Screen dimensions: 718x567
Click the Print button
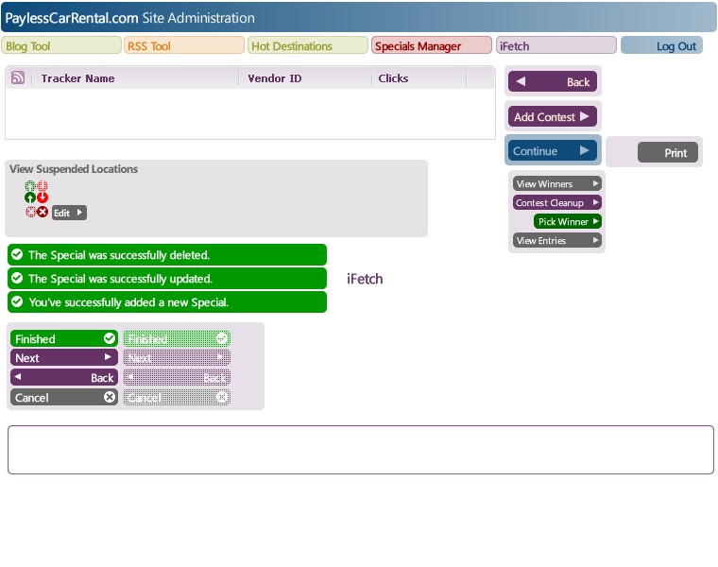coord(668,152)
